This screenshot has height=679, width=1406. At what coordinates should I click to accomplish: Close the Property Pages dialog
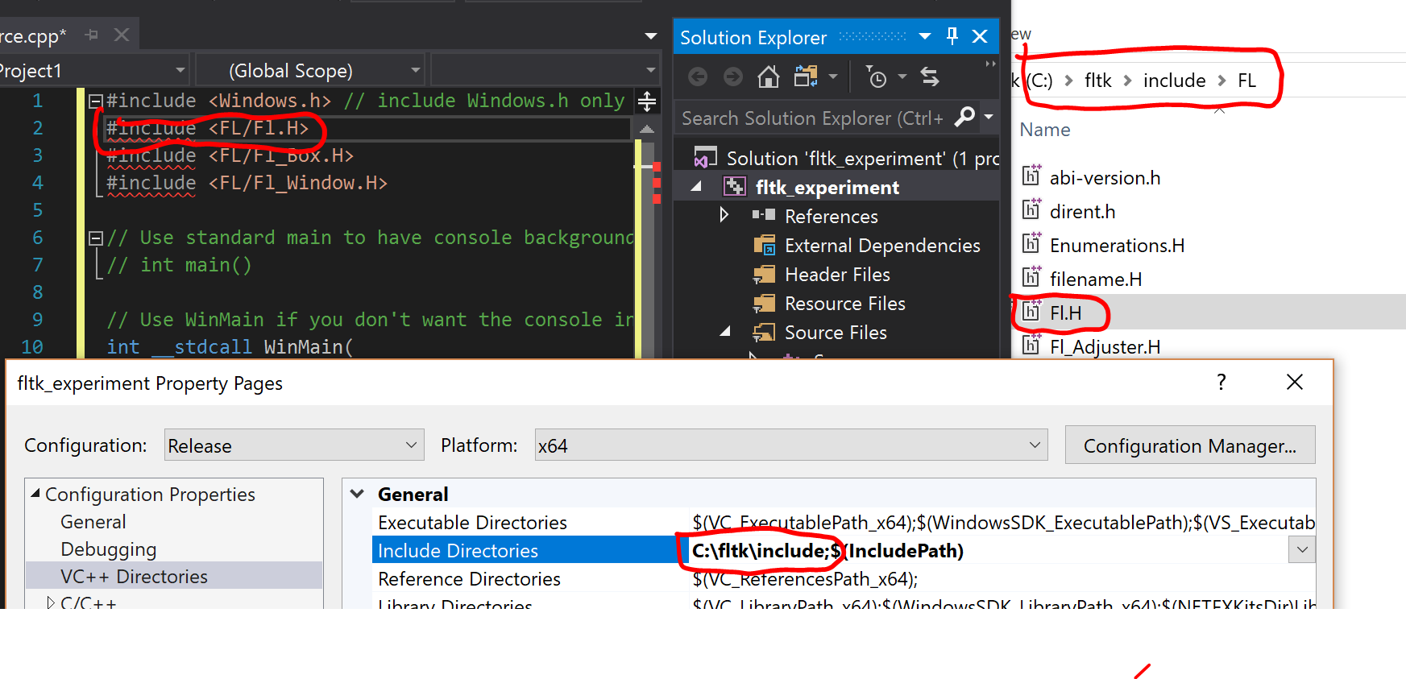click(1295, 382)
